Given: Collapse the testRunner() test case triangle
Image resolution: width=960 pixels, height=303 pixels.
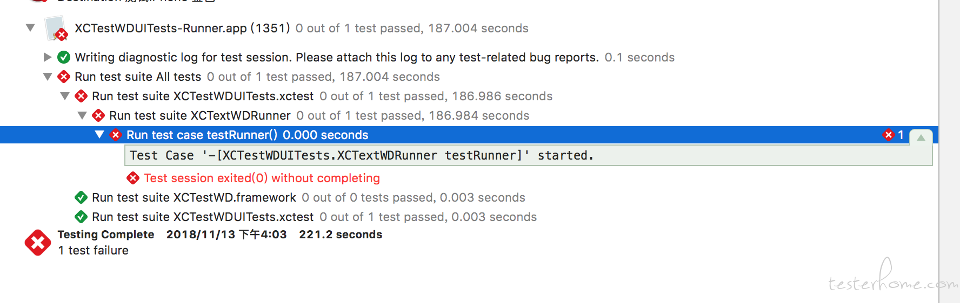Looking at the screenshot, I should (x=99, y=135).
